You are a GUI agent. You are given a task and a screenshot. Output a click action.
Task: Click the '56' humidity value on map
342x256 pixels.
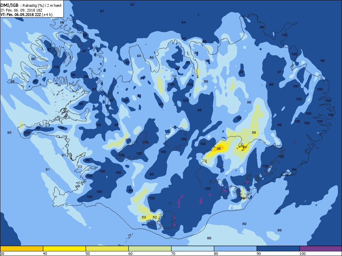tap(254, 132)
